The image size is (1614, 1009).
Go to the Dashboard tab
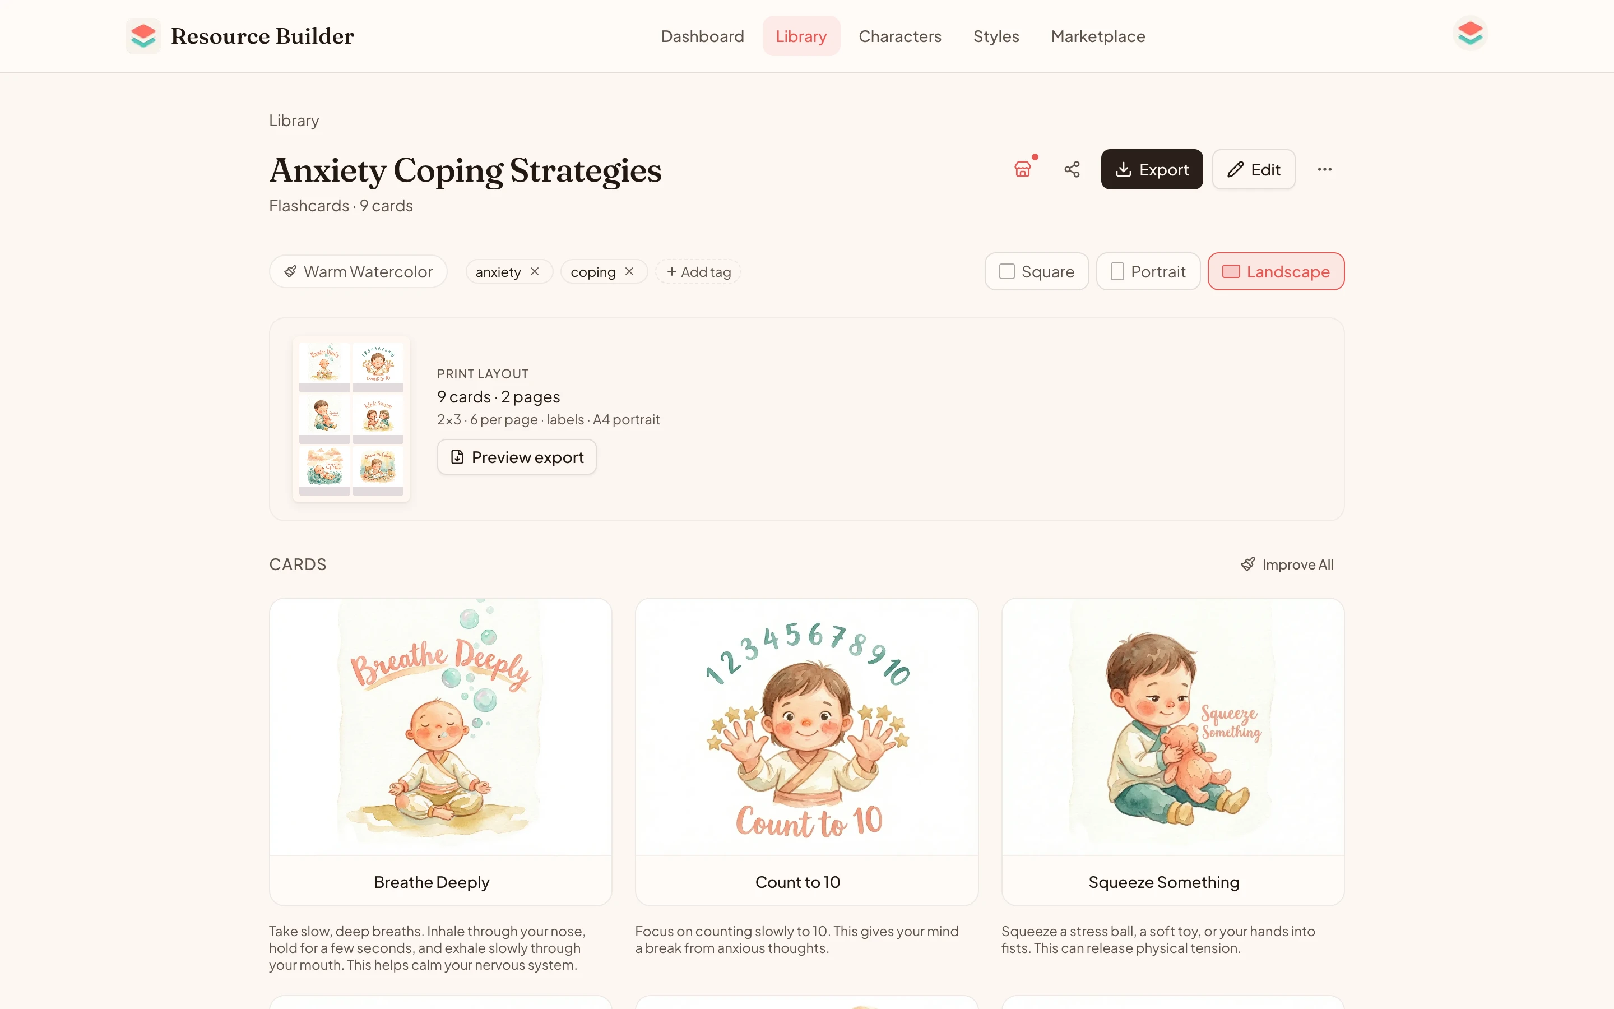[x=702, y=36]
